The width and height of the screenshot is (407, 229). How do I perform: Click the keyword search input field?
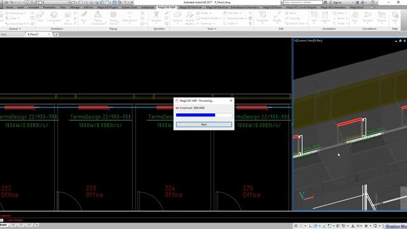(x=303, y=3)
